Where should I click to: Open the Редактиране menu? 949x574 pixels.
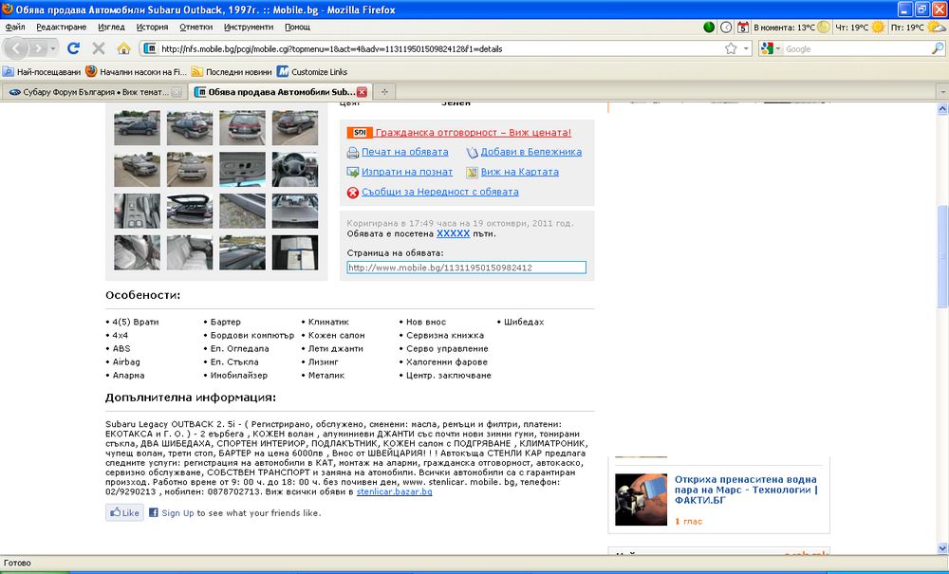pos(61,28)
